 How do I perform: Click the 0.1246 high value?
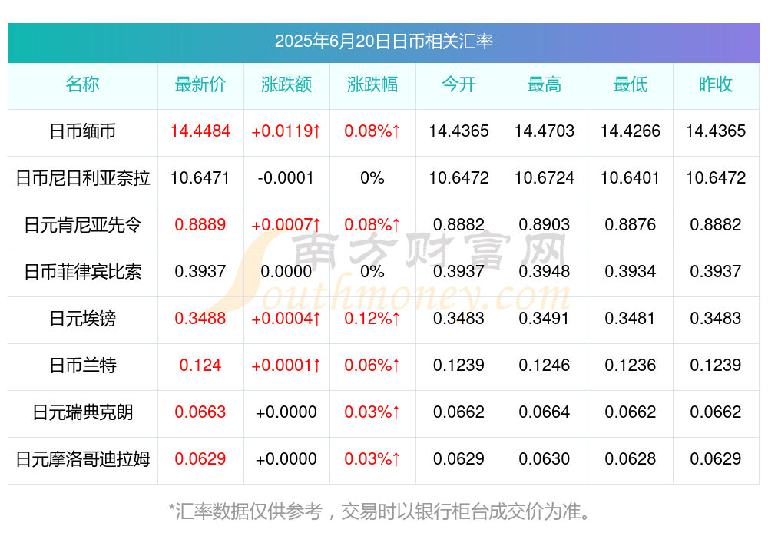[x=545, y=365]
